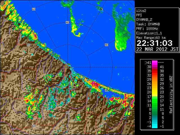
Task: Click the '---' legend entry
Action: click(x=161, y=63)
